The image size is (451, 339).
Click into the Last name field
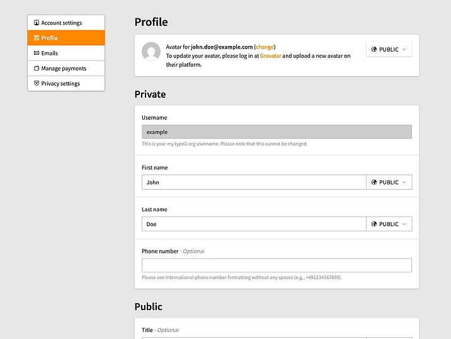254,224
